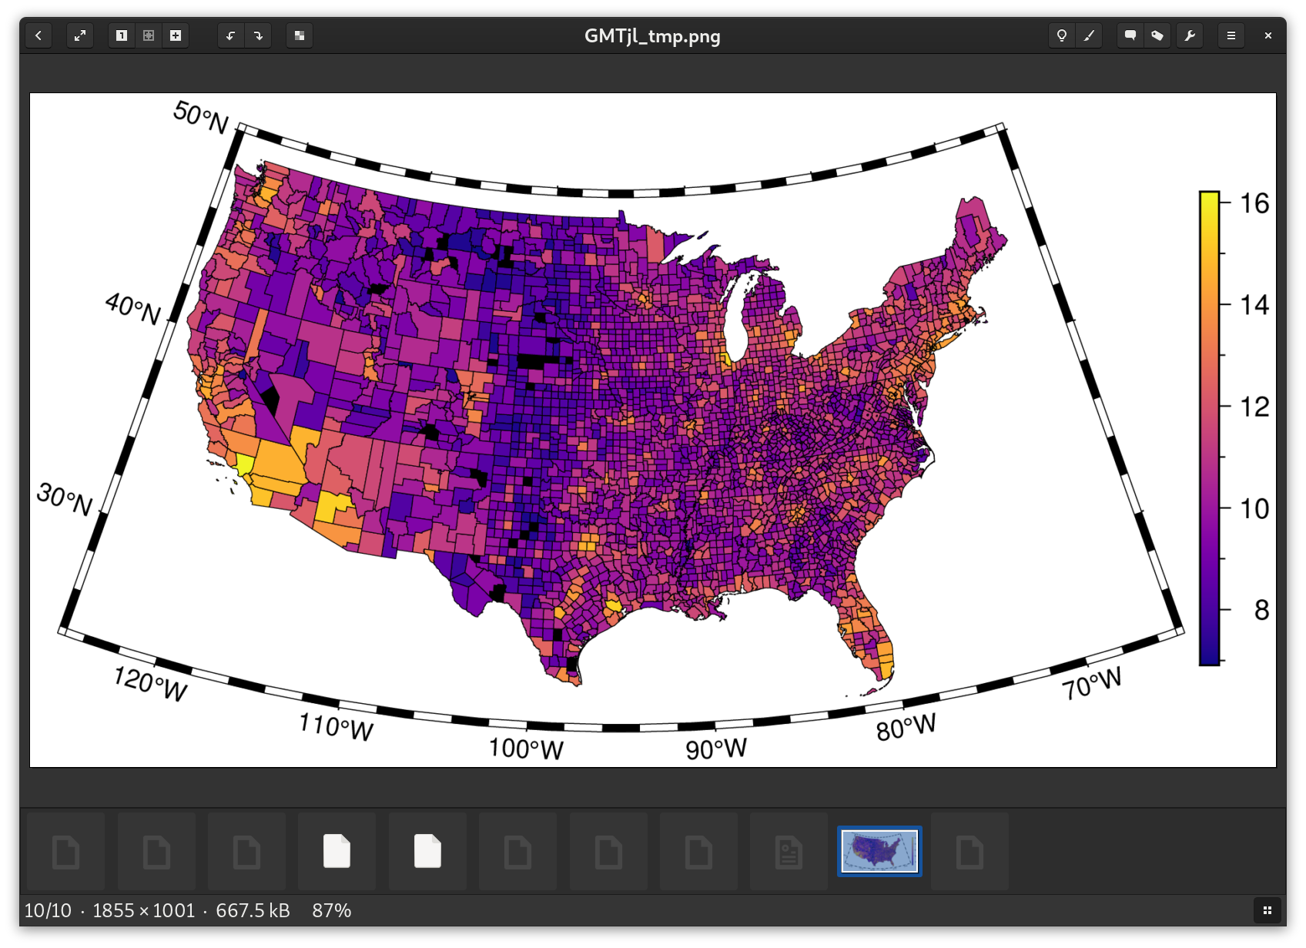The image size is (1306, 948).
Task: Click the light bulb icon
Action: tap(1062, 35)
